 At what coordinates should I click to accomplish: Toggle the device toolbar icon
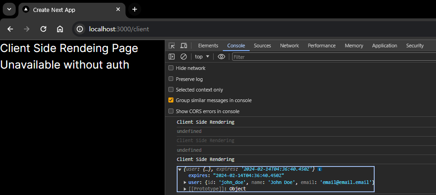[x=184, y=46]
